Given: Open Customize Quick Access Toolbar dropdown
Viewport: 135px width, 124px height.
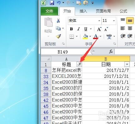Looking at the screenshot, I should point(92,3).
